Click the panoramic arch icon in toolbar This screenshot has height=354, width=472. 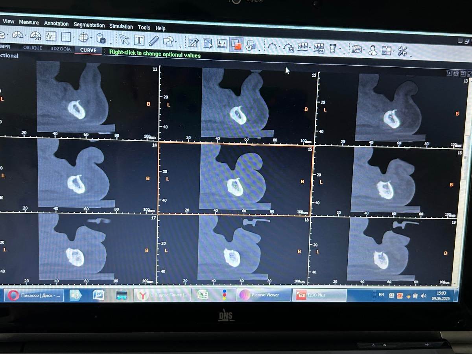tap(18, 35)
